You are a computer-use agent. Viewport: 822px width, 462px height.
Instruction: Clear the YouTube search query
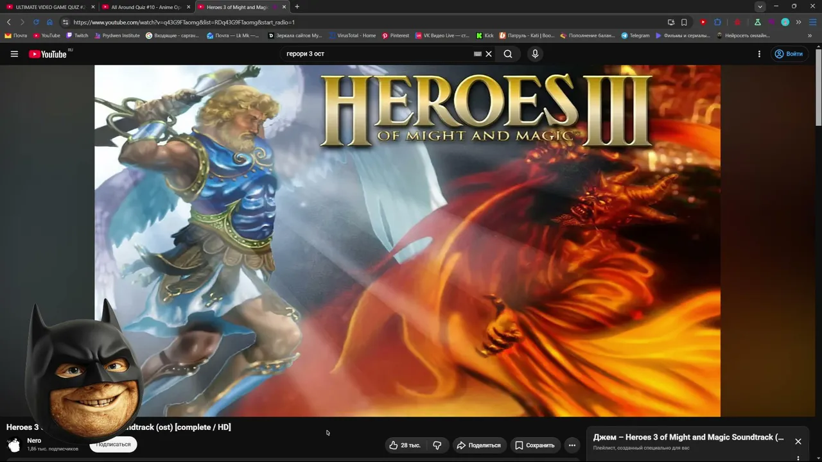click(489, 54)
